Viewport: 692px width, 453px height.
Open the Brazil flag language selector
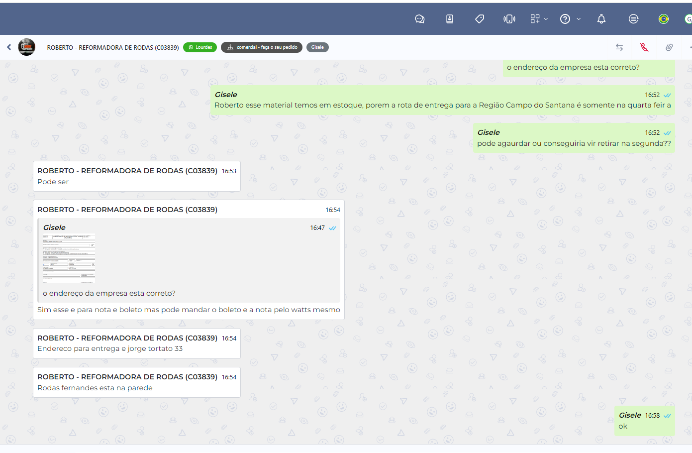pos(664,19)
